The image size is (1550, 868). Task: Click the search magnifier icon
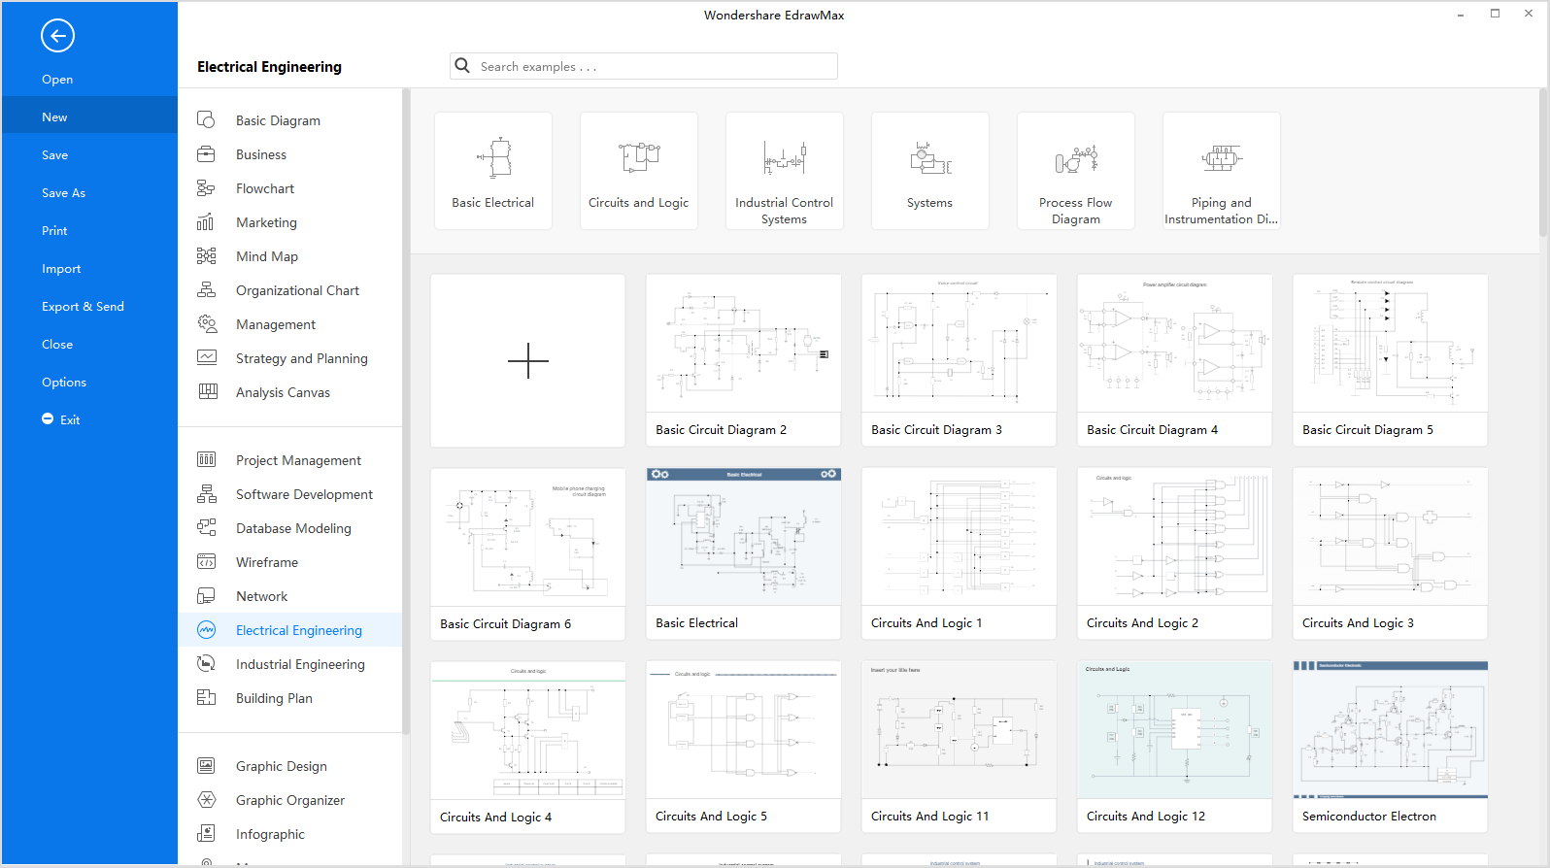pos(462,66)
